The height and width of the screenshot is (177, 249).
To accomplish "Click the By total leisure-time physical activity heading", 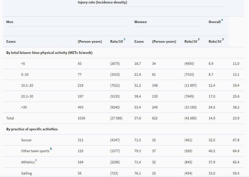I will pyautogui.click(x=49, y=53).
